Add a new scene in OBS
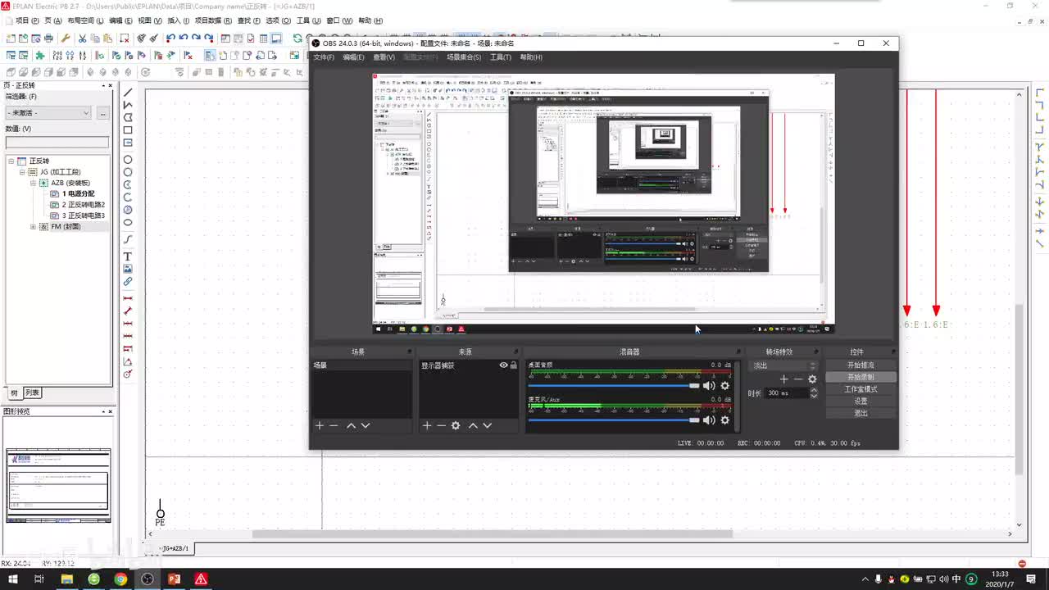 [320, 425]
